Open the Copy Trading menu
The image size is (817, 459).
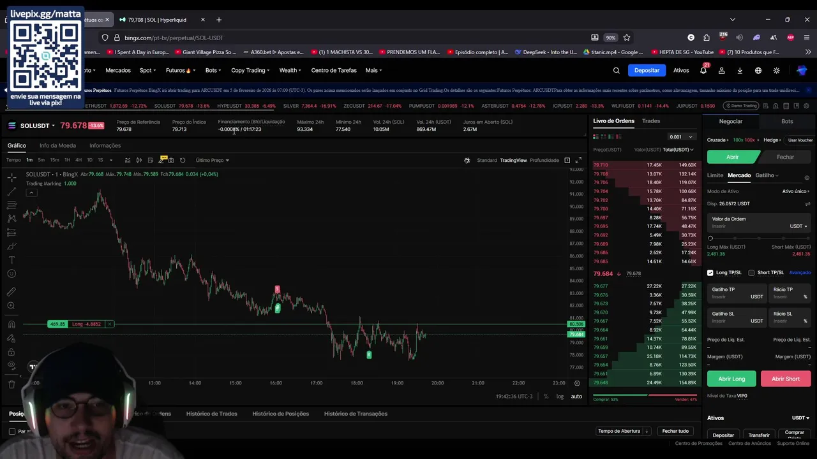[250, 71]
